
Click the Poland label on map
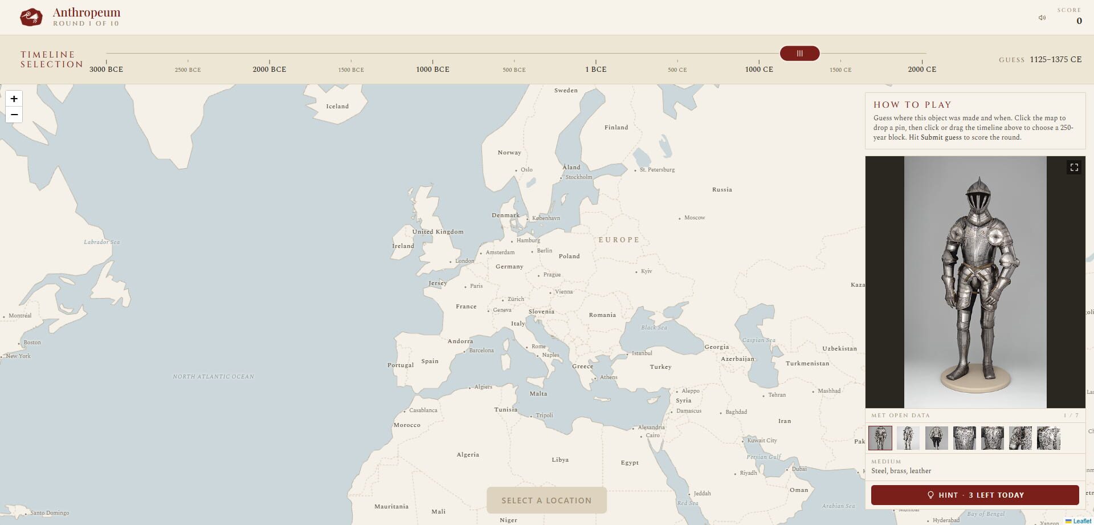(569, 256)
